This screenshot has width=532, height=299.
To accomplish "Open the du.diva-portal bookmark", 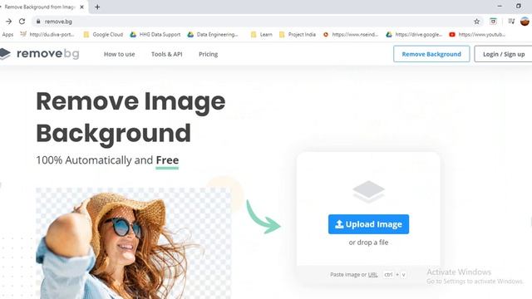I will [47, 35].
